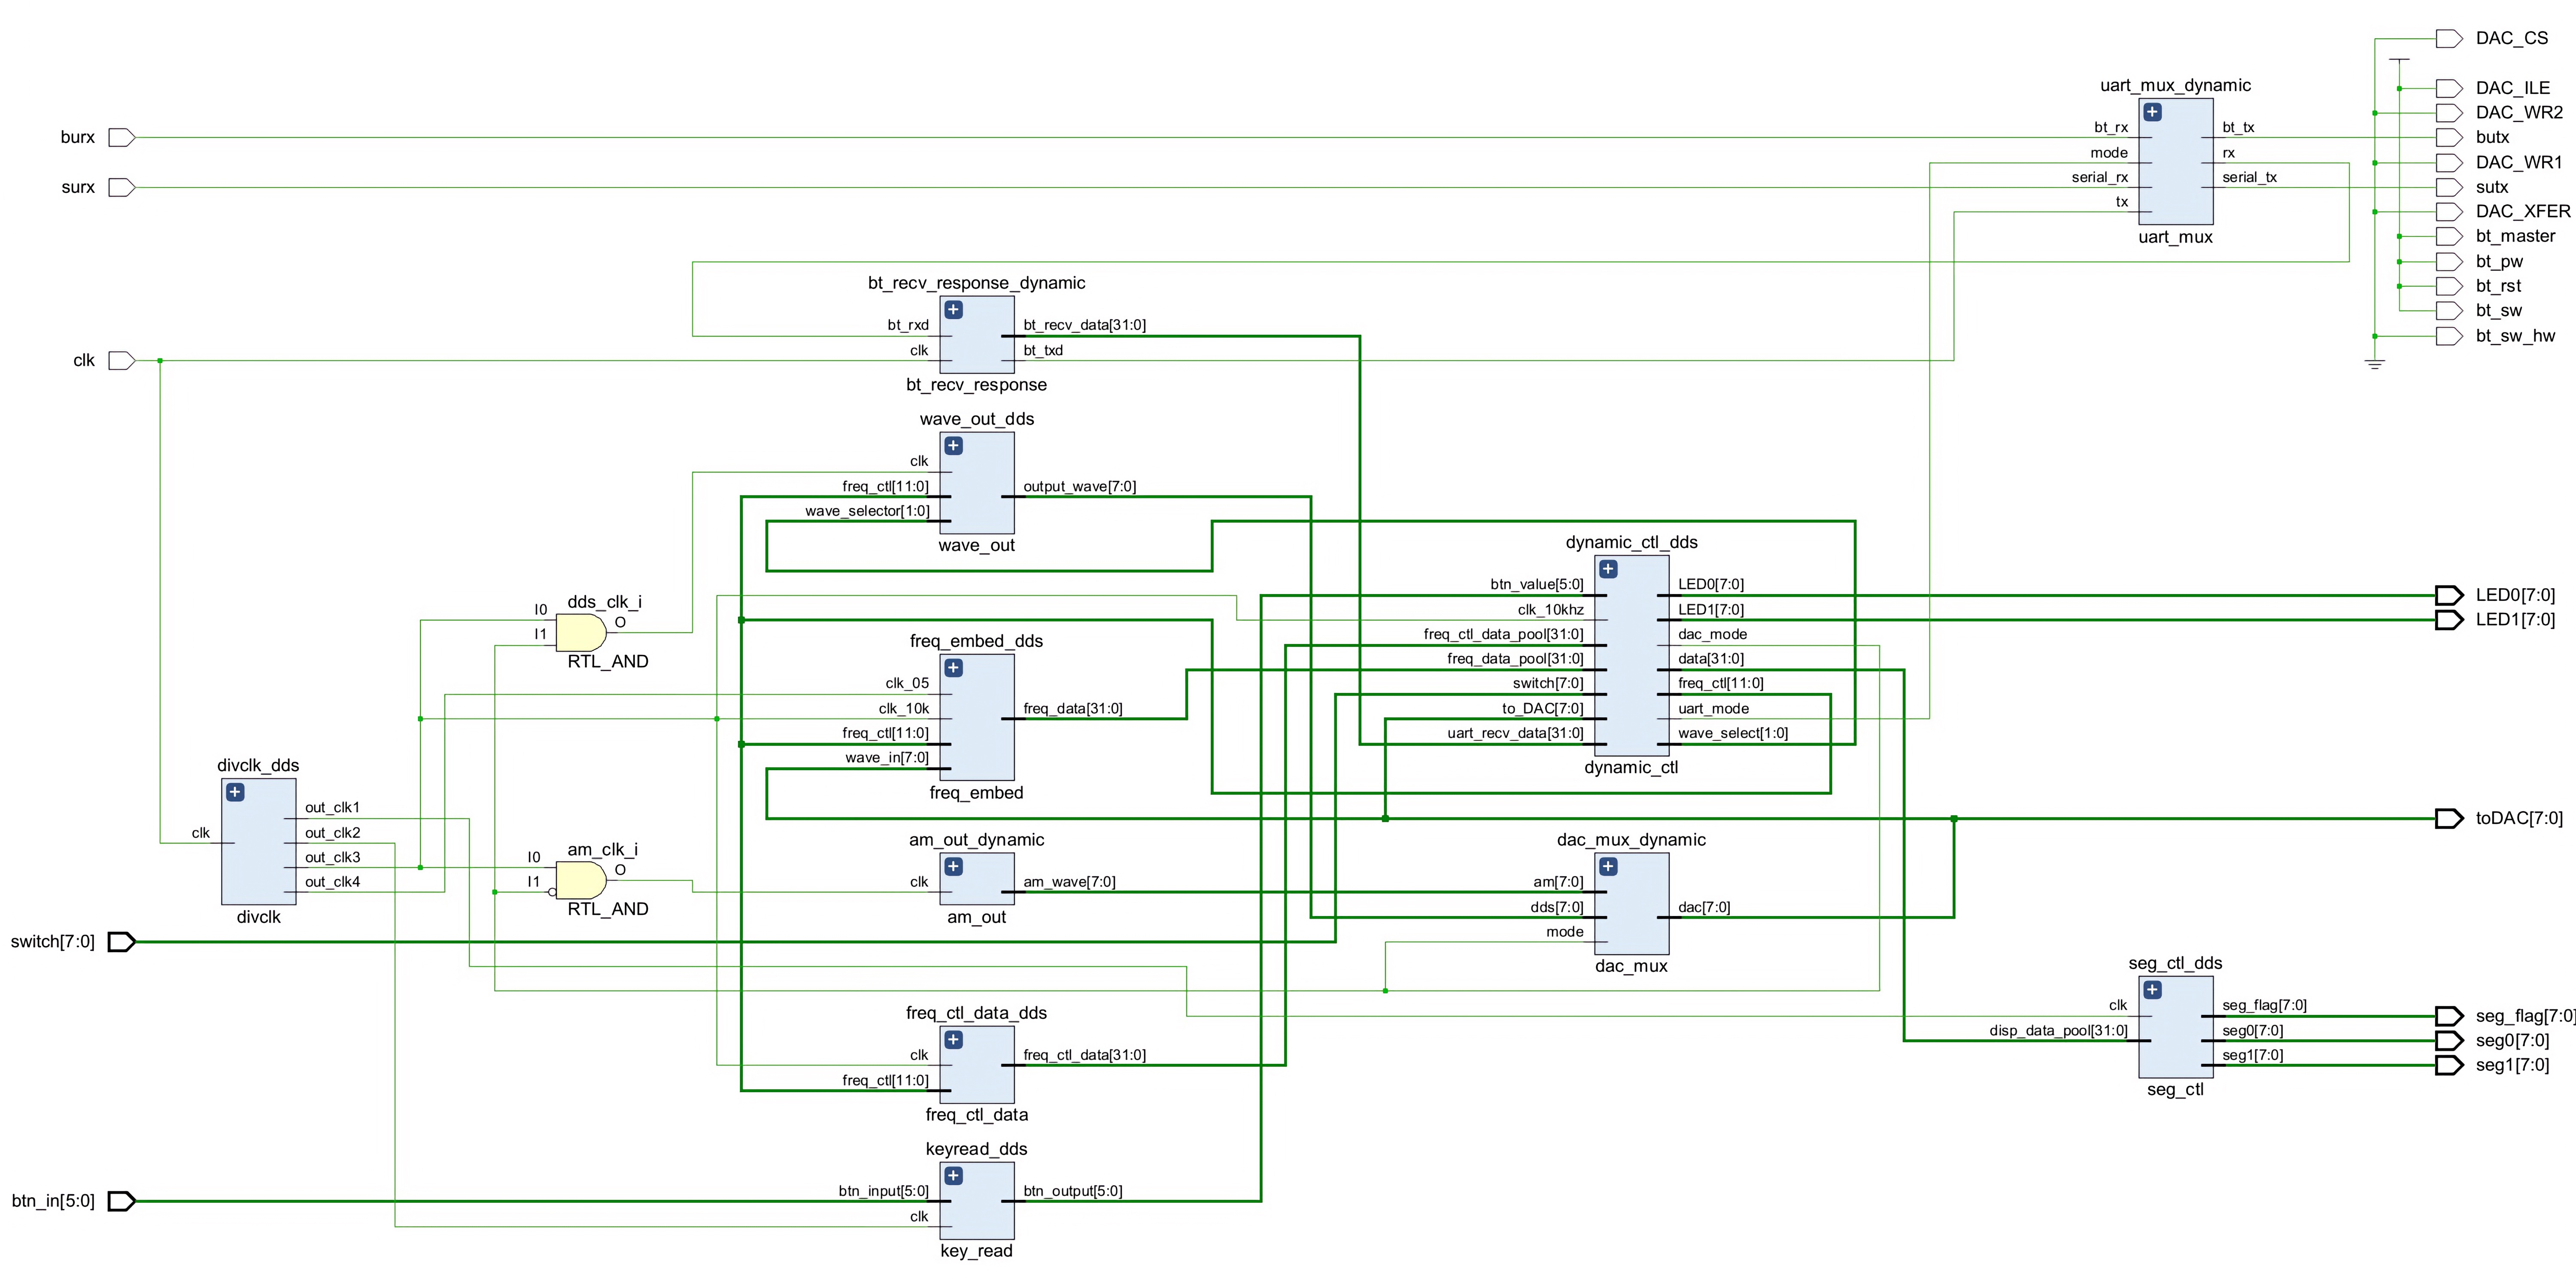Select the btn_in[5:0] input port symbol
2576x1284 pixels.
(121, 1201)
